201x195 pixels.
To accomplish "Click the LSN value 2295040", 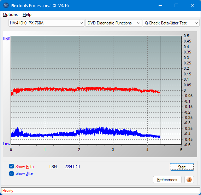I will pos(72,167).
